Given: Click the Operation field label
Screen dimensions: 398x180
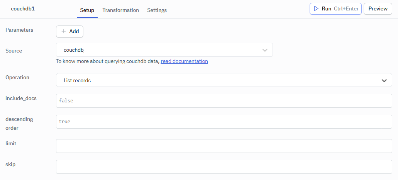Looking at the screenshot, I should click(x=17, y=77).
